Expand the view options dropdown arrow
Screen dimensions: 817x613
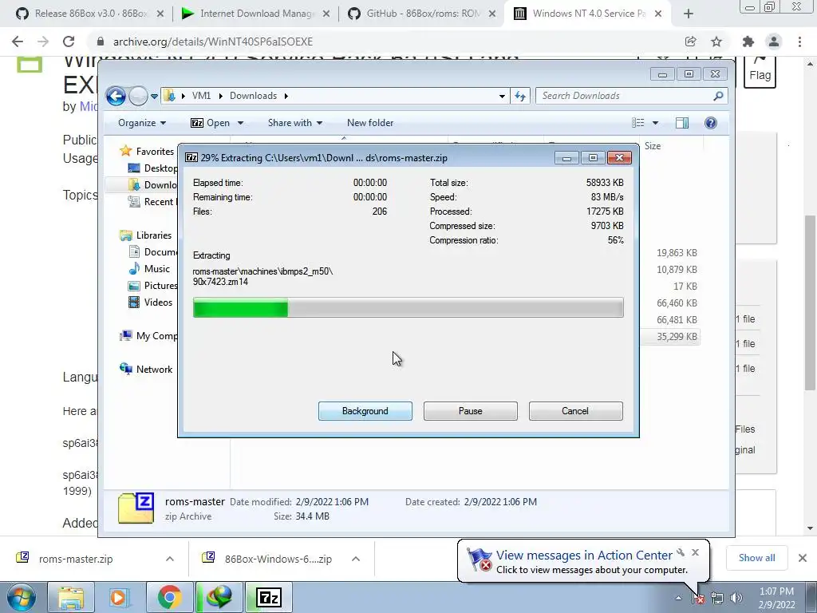pos(655,123)
